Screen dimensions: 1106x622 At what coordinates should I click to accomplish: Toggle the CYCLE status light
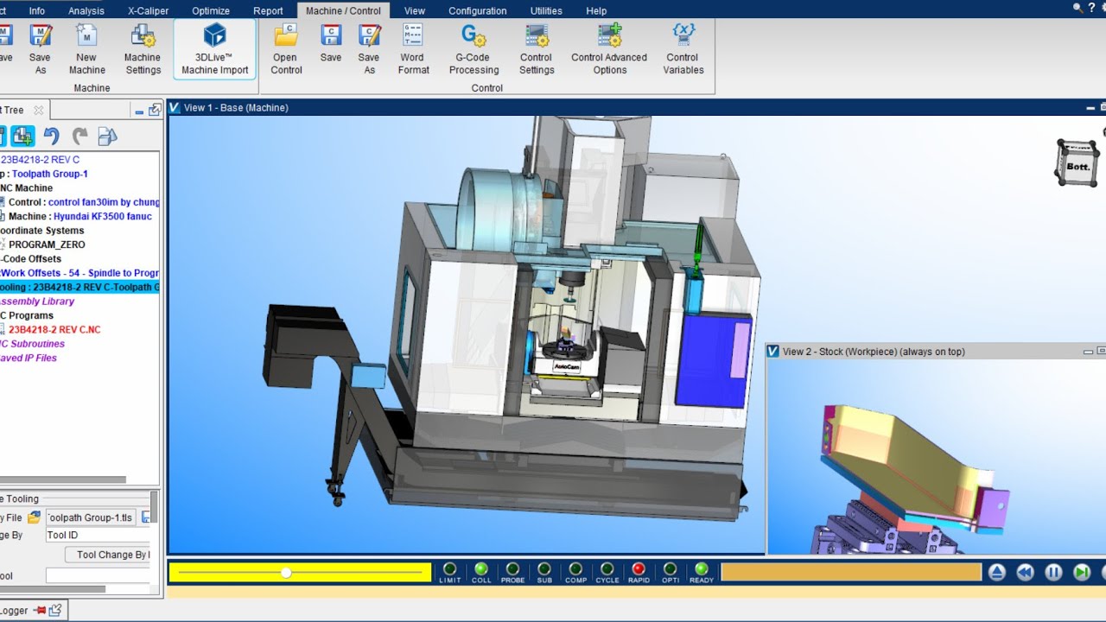[607, 568]
